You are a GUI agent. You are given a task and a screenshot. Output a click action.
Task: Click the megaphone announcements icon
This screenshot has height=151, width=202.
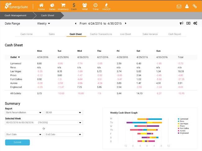point(181,23)
